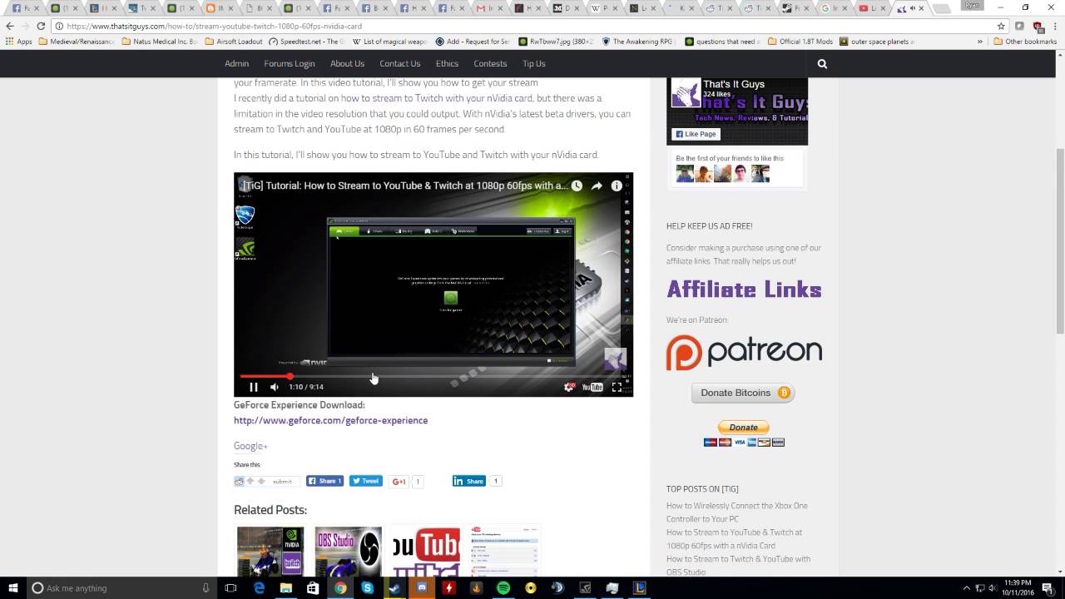Open the Ethics menu item
The width and height of the screenshot is (1065, 599).
447,63
